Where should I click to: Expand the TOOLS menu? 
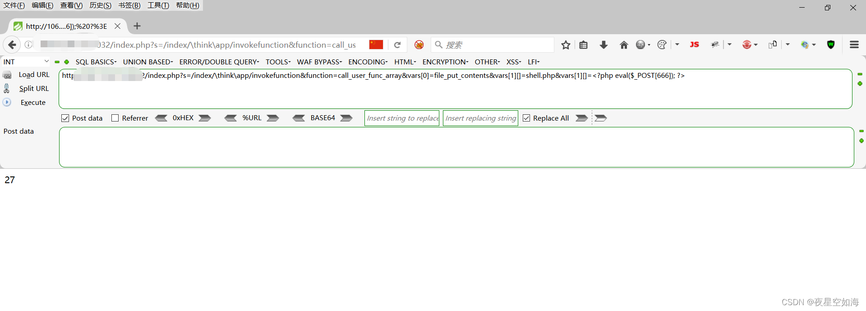278,62
